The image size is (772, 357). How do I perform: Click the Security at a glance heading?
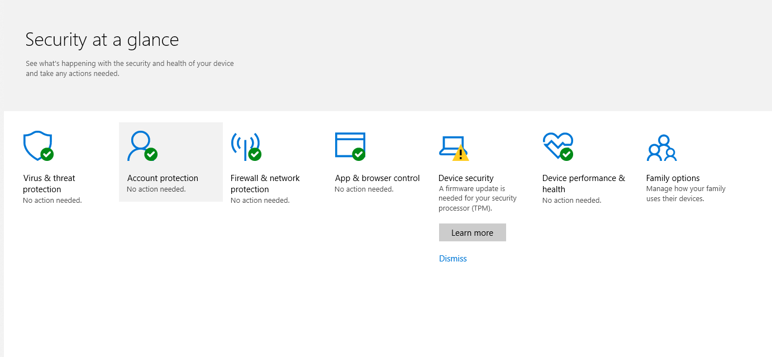tap(102, 40)
